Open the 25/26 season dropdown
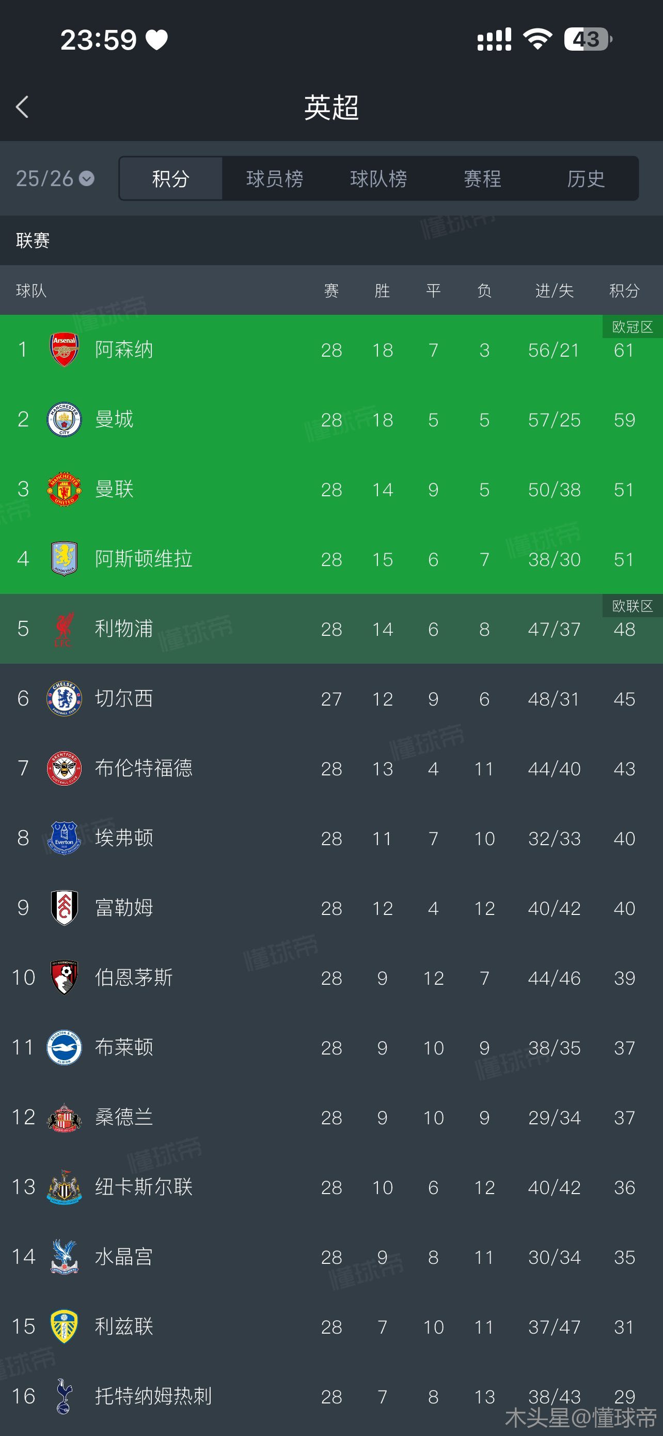 [x=55, y=178]
